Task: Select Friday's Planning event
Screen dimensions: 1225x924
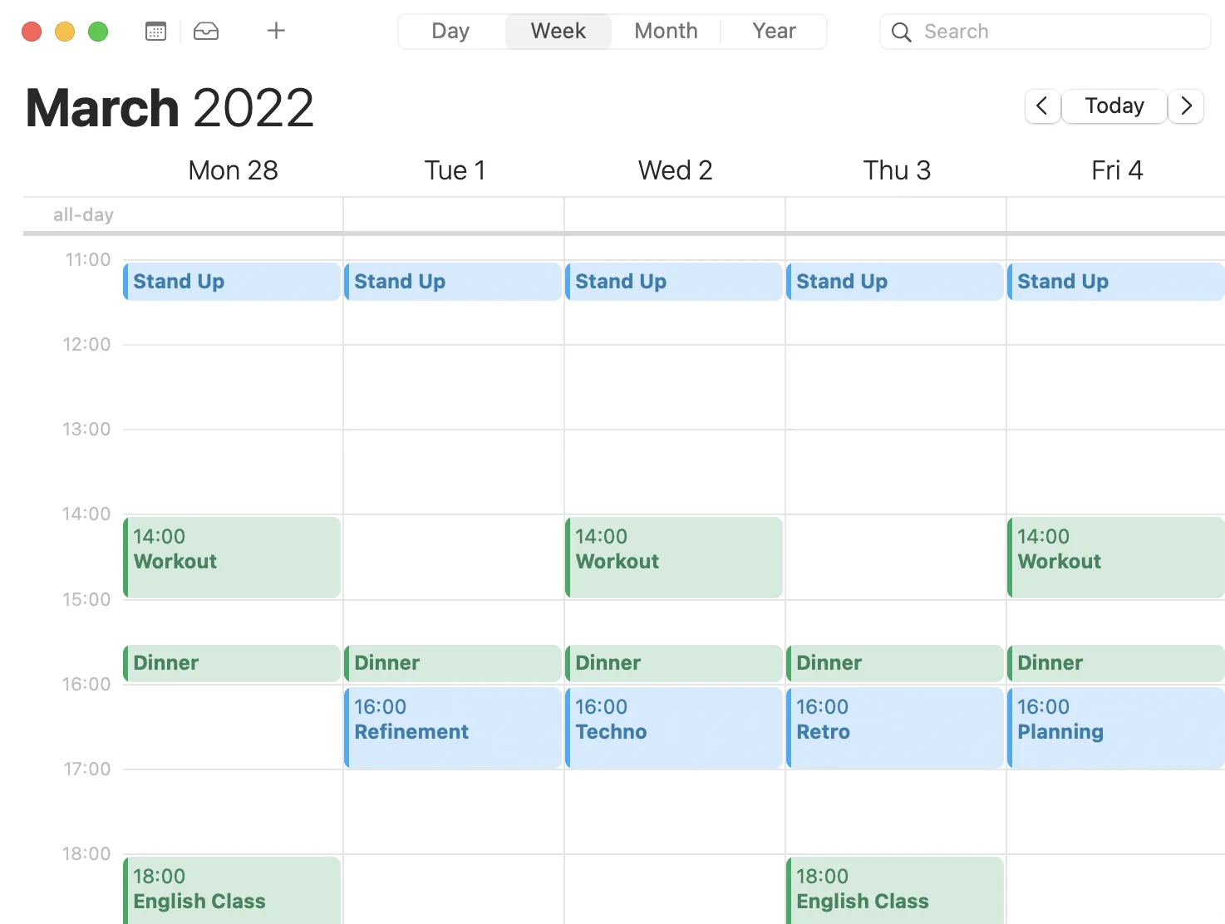Action: tap(1115, 728)
